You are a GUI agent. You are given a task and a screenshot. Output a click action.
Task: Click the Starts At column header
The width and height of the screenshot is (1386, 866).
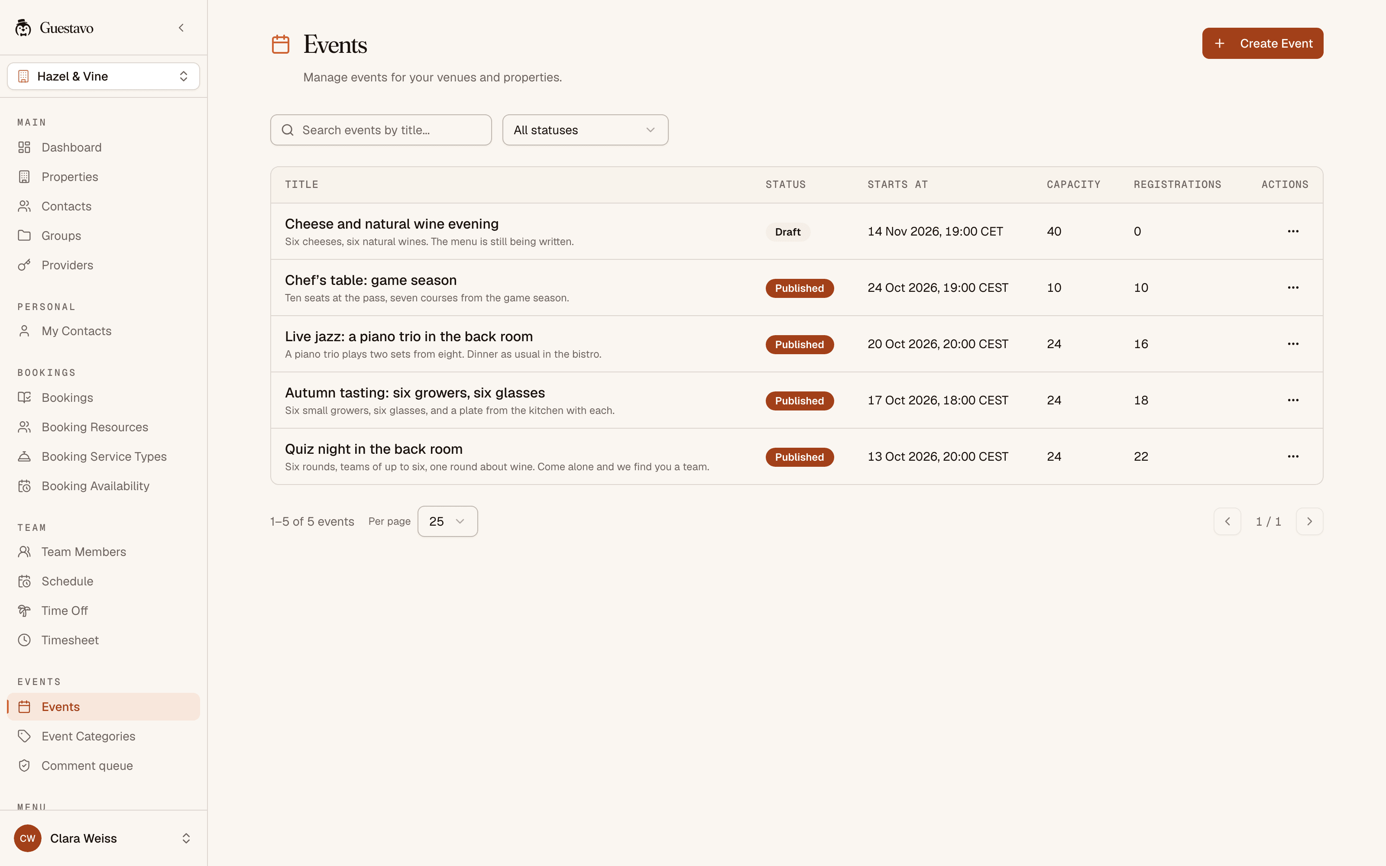(897, 184)
